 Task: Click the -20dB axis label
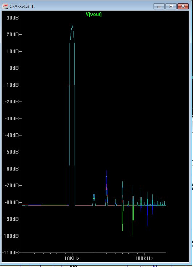[x=12, y=102]
